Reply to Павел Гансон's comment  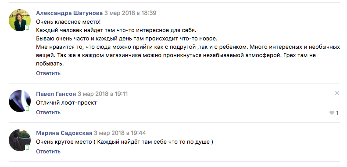pyautogui.click(x=48, y=112)
